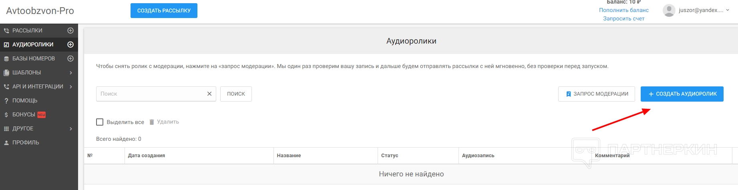Click the trash icon next to Удалить
This screenshot has height=190, width=738.
pos(152,122)
